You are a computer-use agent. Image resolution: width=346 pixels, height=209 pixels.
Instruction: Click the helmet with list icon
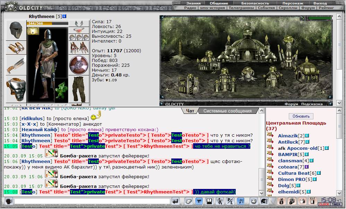click(264, 201)
